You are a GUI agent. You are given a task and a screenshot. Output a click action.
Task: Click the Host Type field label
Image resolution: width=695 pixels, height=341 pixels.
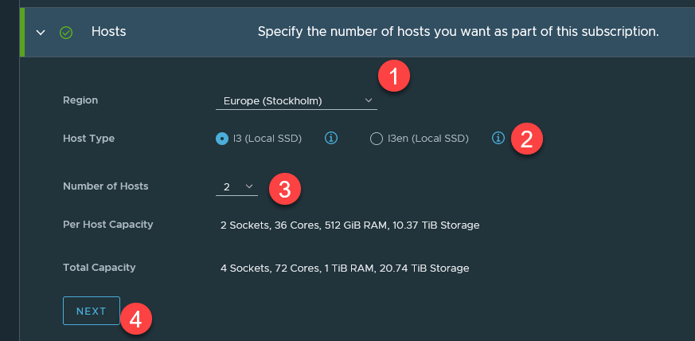click(89, 139)
